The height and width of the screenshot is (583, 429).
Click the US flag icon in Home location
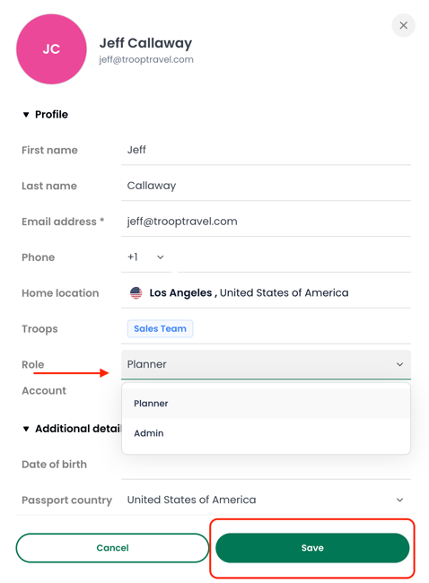click(136, 293)
